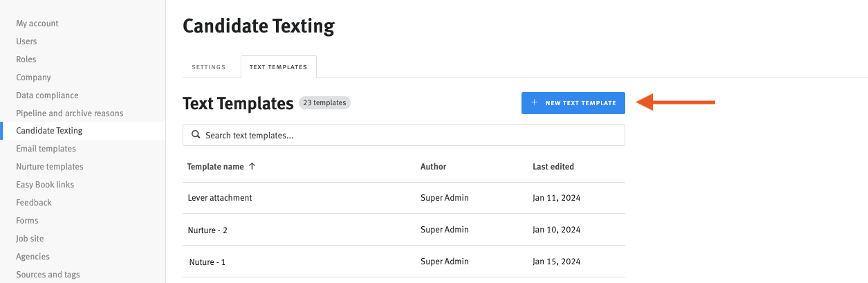Open Feedback settings
This screenshot has width=868, height=283.
point(34,203)
